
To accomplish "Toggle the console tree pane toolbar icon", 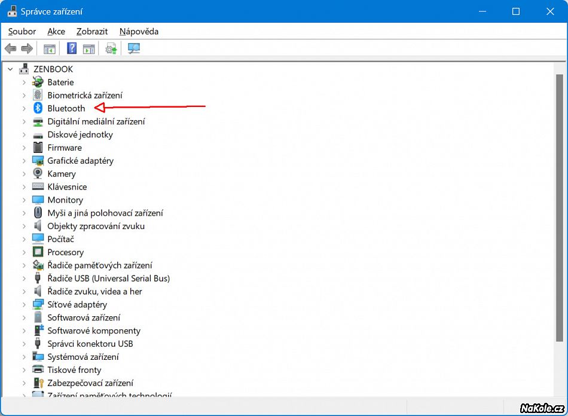I will 50,49.
